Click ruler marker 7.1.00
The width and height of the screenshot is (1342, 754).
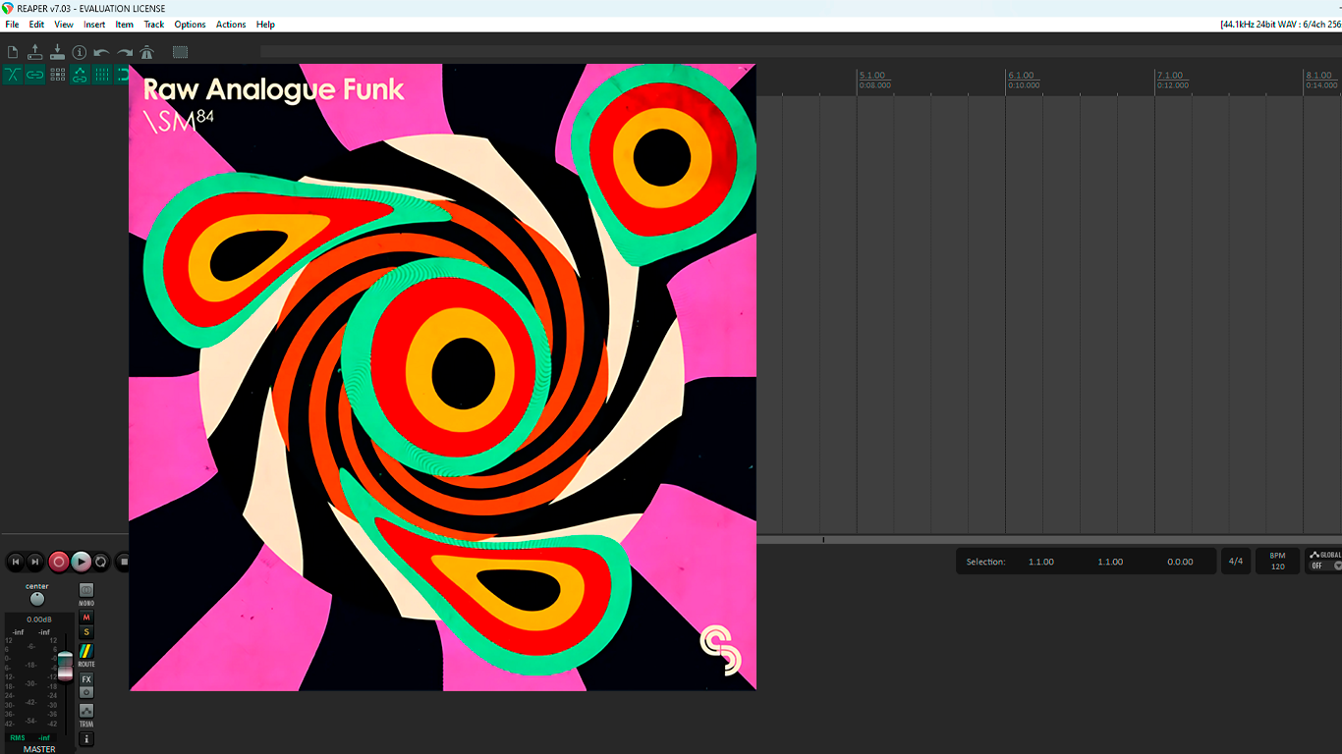[1170, 76]
